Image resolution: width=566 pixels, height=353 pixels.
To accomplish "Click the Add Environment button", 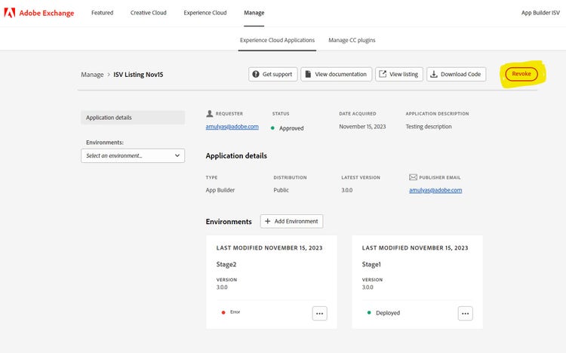I will click(291, 221).
